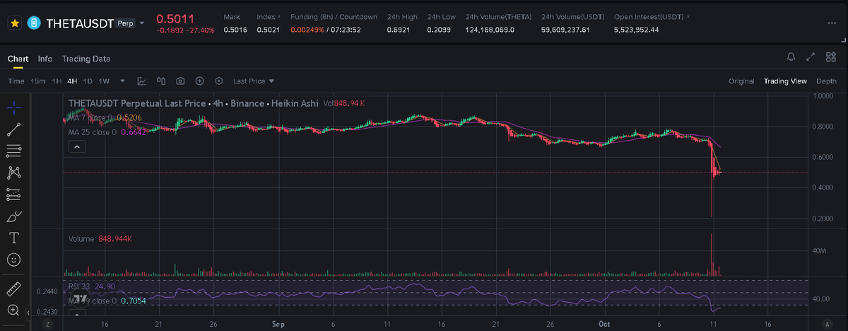Screen dimensions: 848x331
Task: Click the Funding (8h) / Countdown label
Action: 334,16
